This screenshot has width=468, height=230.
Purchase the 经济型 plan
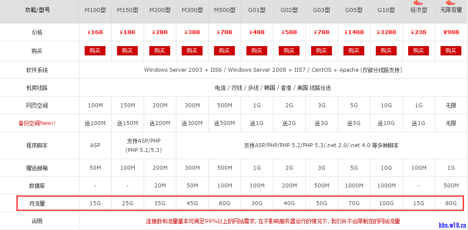(x=418, y=51)
